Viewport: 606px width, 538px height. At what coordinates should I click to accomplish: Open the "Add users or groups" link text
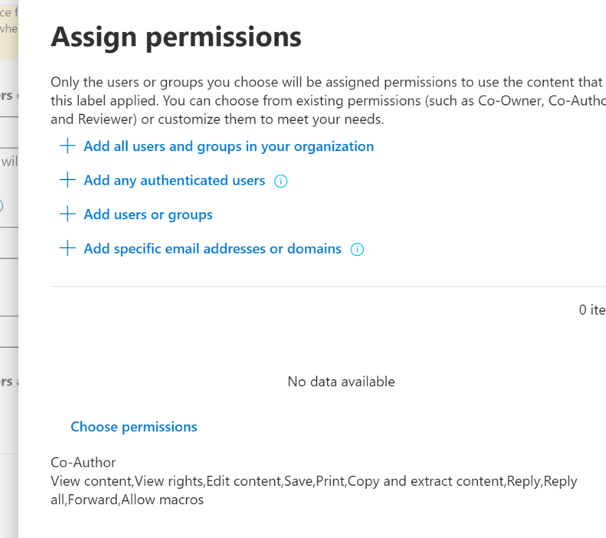(x=148, y=214)
